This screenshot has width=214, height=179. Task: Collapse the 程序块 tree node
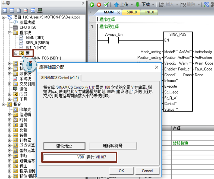[x=10, y=33]
